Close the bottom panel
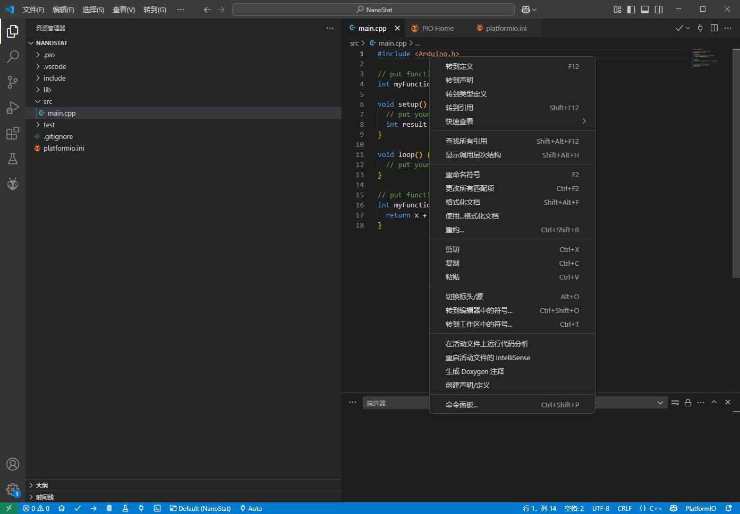Image resolution: width=740 pixels, height=514 pixels. (x=728, y=403)
